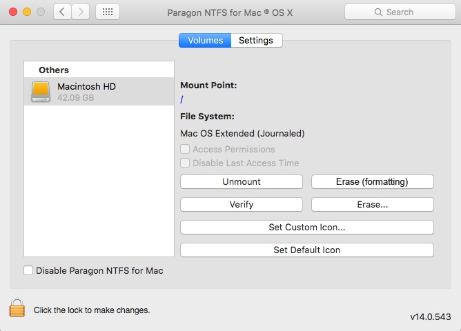
Task: Toggle the Access Permissions checkbox
Action: 185,150
